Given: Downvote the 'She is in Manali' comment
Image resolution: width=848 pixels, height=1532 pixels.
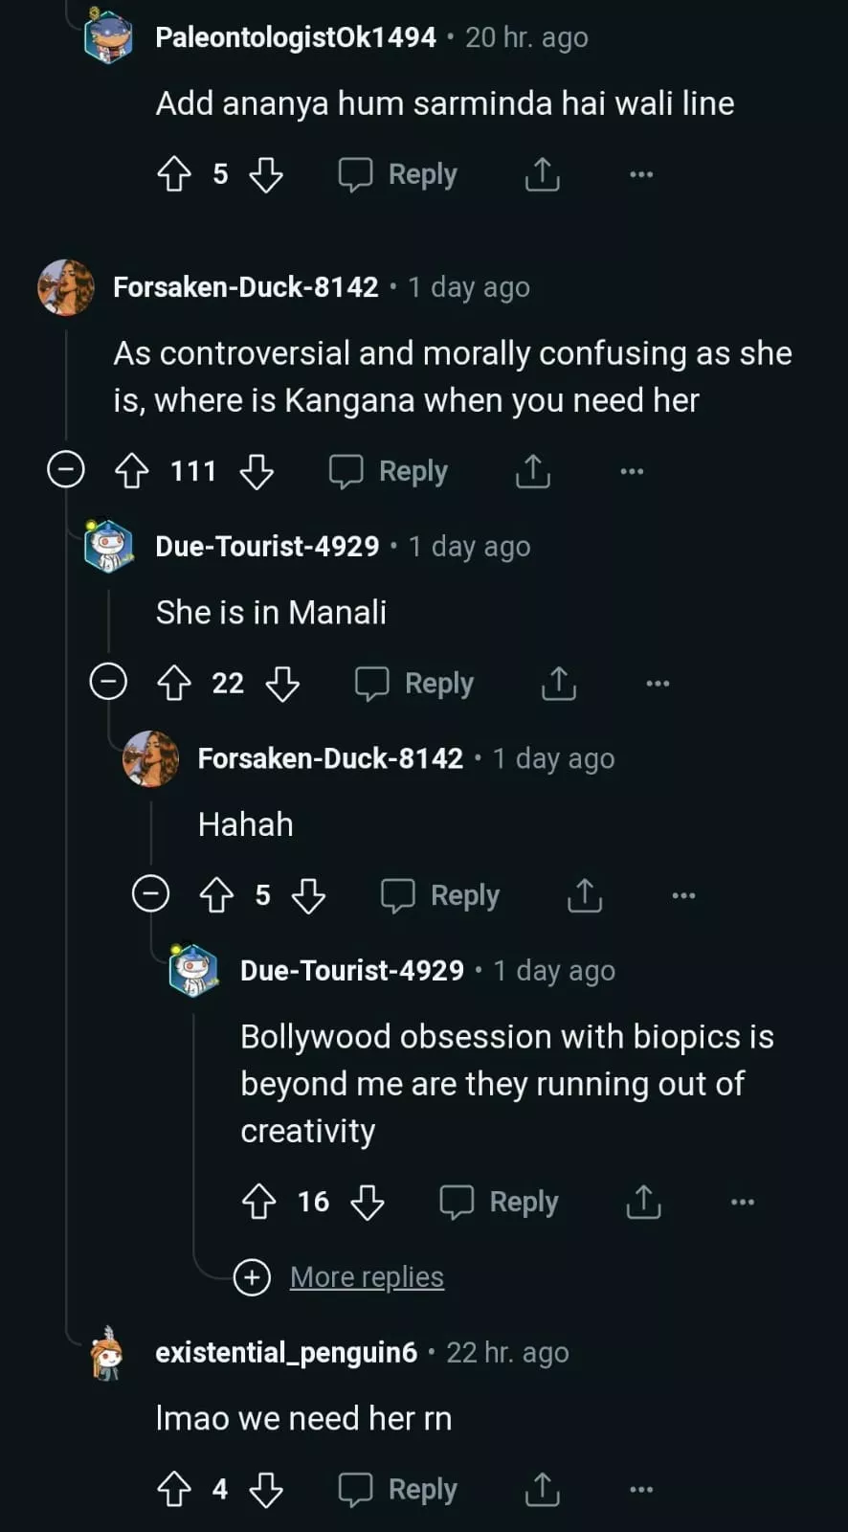Looking at the screenshot, I should click(x=282, y=684).
